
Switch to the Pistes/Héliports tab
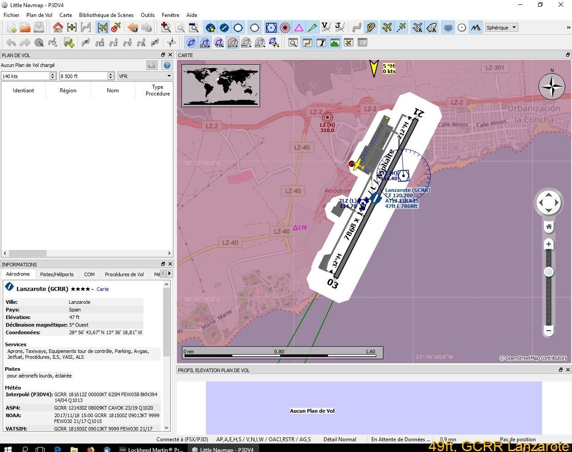[x=57, y=274]
